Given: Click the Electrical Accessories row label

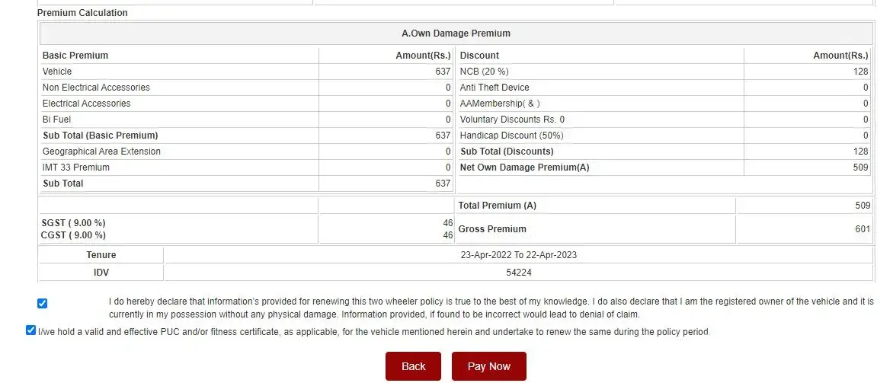Looking at the screenshot, I should point(86,104).
